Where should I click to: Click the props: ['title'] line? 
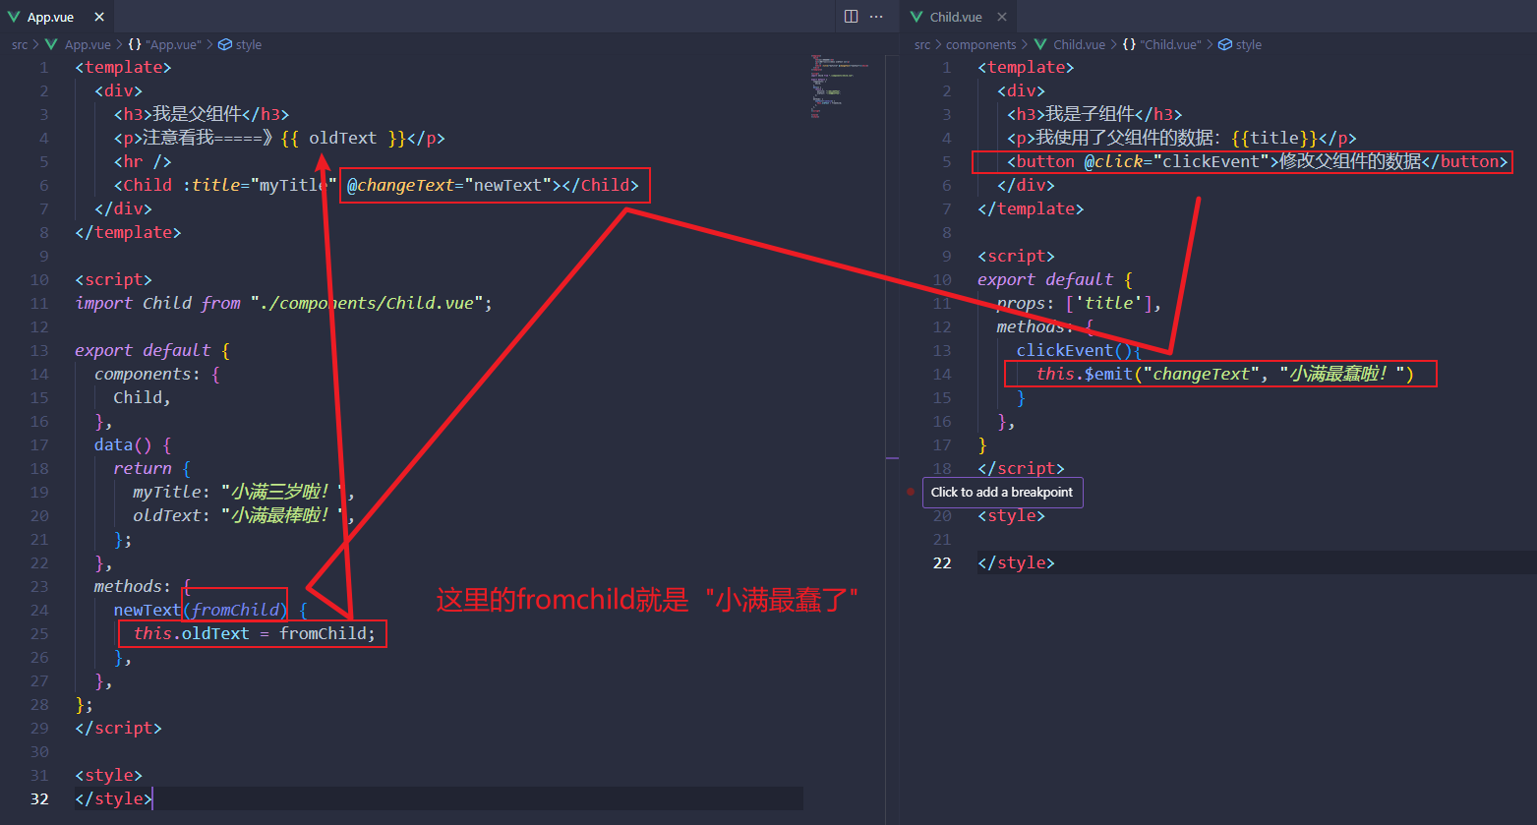point(1079,303)
